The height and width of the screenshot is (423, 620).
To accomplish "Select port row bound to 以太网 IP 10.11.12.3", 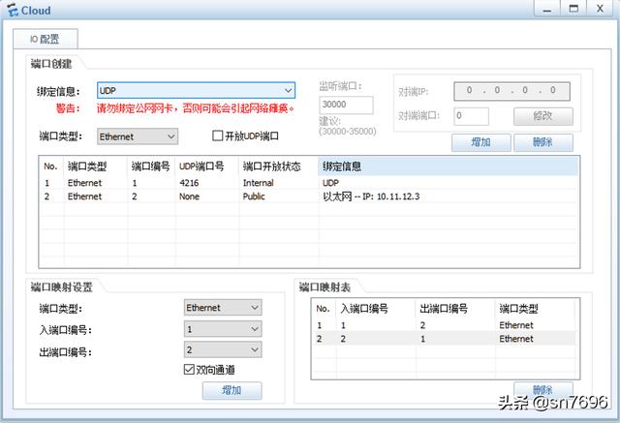I will 309,196.
